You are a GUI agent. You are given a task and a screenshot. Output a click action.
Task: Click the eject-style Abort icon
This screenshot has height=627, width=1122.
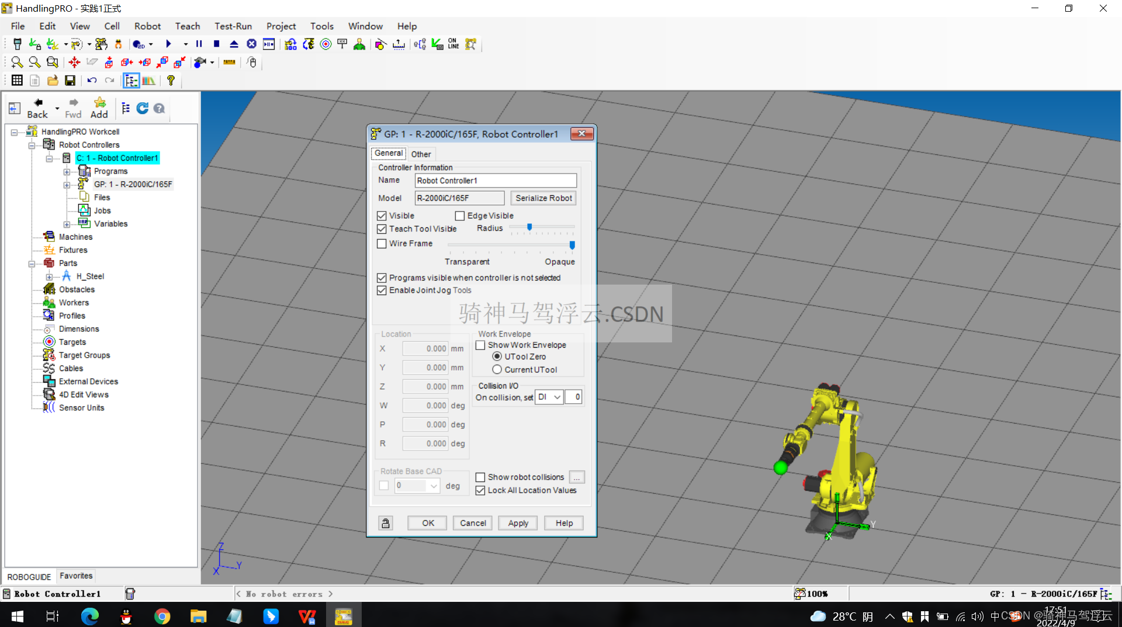(234, 44)
